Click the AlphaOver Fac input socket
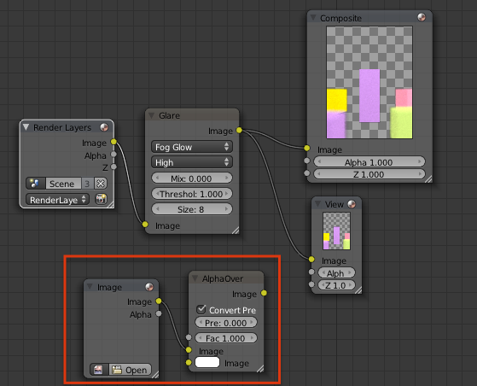This screenshot has height=386, width=477. pyautogui.click(x=189, y=337)
